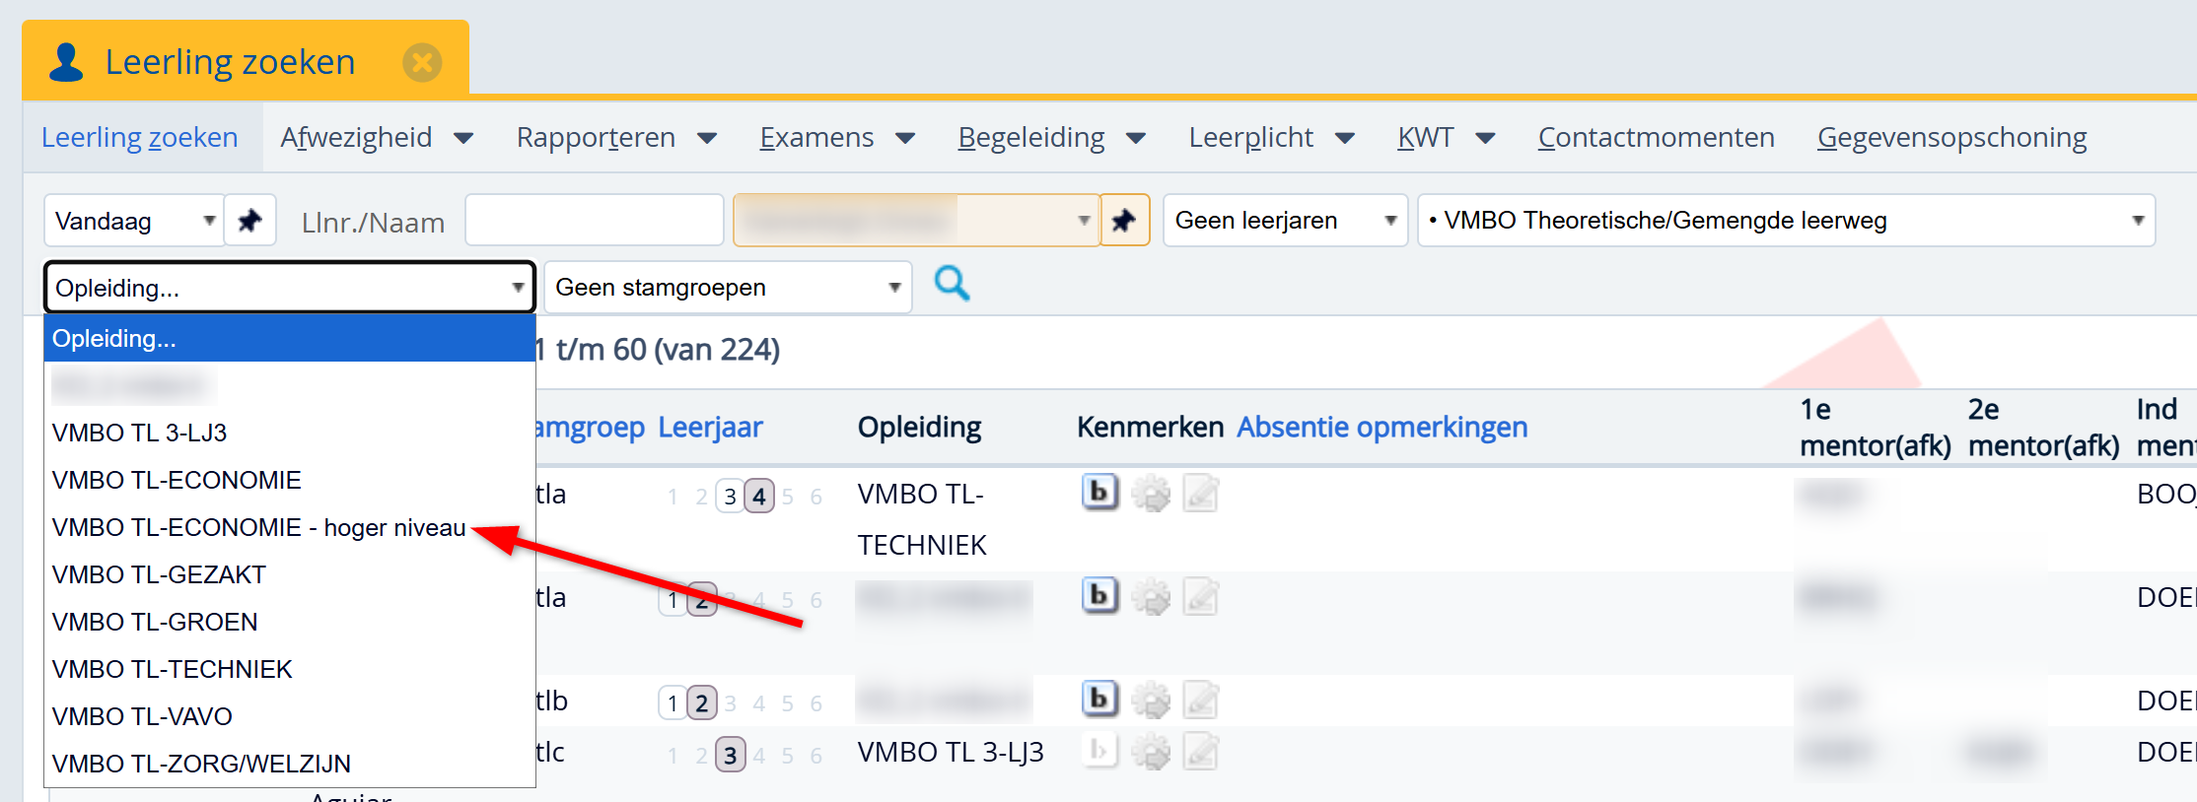The width and height of the screenshot is (2197, 802).
Task: Open the Geen stamgroepen dropdown
Action: coord(727,288)
